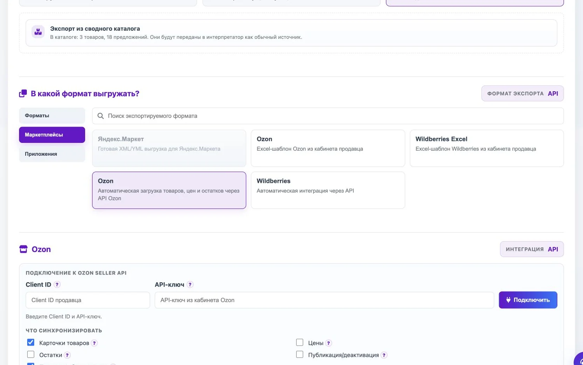Switch to the Форматы tab
The width and height of the screenshot is (583, 365).
pos(52,116)
